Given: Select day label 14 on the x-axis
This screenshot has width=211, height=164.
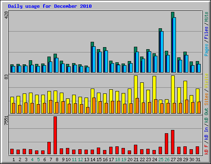Looking at the screenshot, I should (x=93, y=159).
